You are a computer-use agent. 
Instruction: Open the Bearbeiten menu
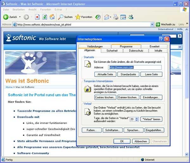coord(19,9)
